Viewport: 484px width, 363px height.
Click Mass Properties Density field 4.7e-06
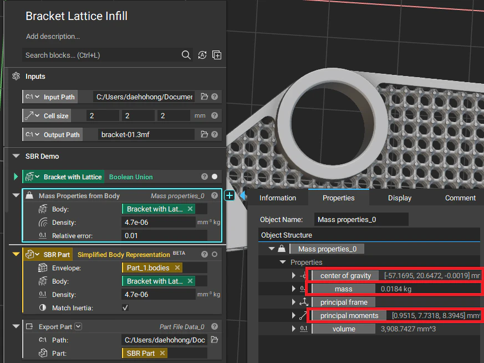click(159, 222)
